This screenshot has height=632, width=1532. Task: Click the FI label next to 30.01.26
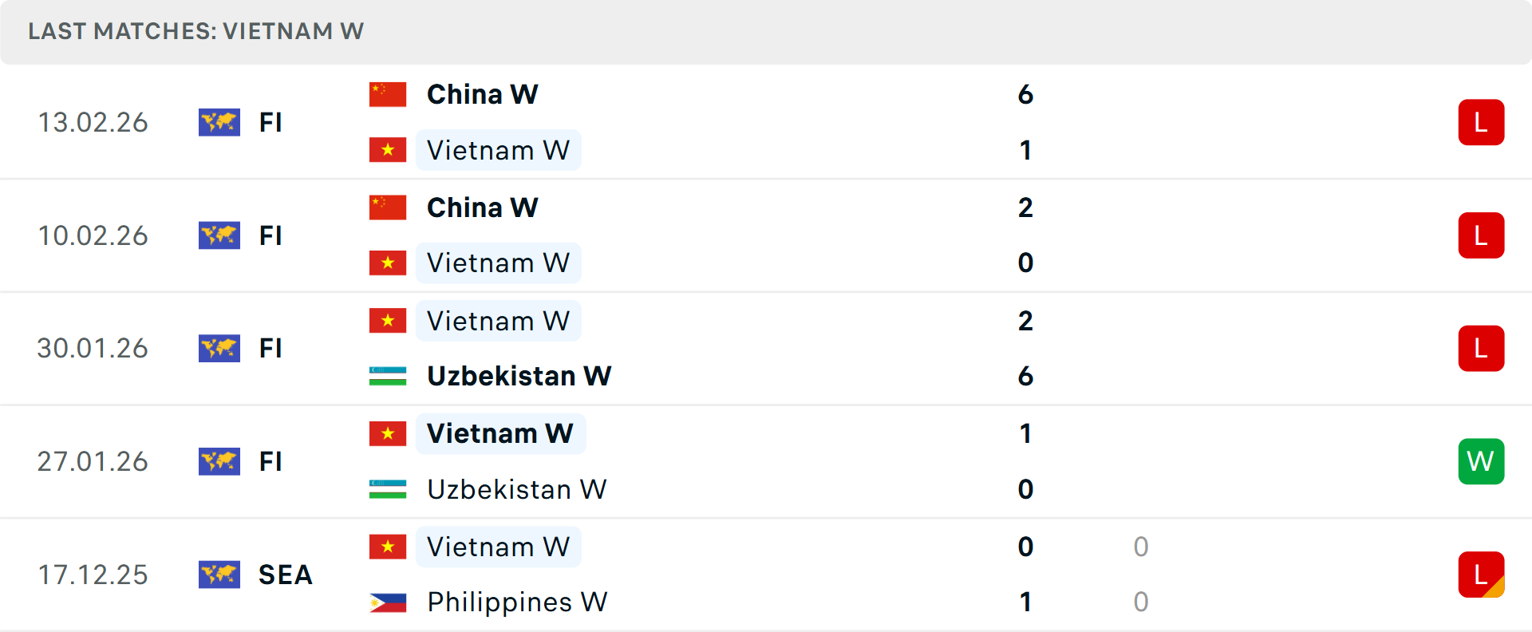click(x=270, y=348)
